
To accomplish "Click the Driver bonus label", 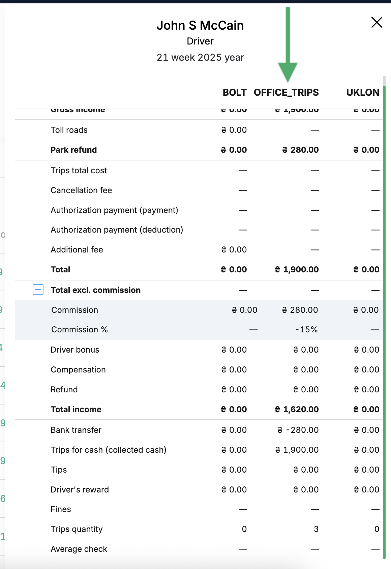I will pos(75,350).
